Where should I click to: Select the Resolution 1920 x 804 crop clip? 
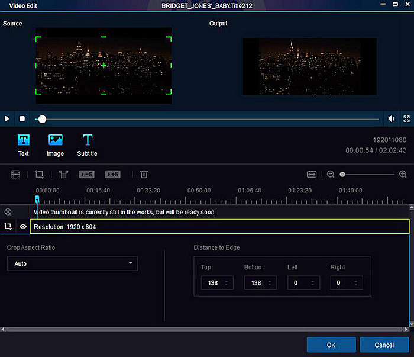tap(219, 227)
